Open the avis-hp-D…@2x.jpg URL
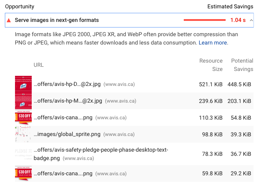This screenshot has height=184, width=257. coord(67,84)
